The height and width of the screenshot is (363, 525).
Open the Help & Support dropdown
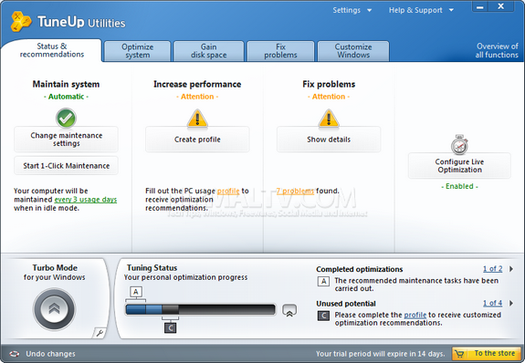pos(421,10)
